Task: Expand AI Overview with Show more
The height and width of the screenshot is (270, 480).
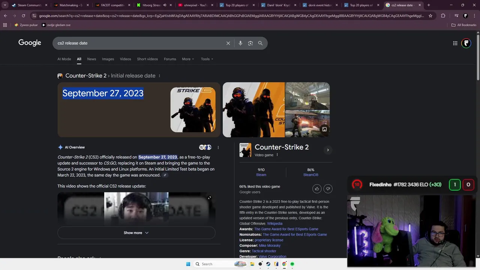Action: 136,233
